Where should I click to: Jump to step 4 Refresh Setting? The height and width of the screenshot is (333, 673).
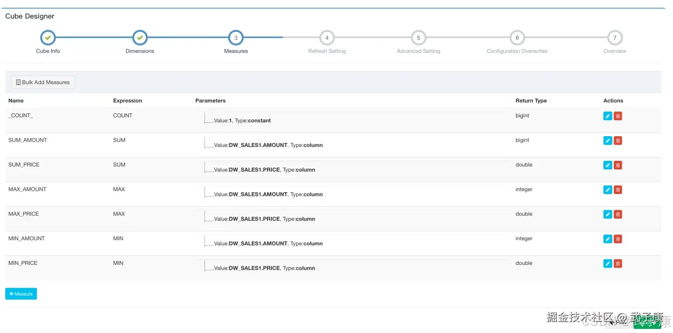327,38
